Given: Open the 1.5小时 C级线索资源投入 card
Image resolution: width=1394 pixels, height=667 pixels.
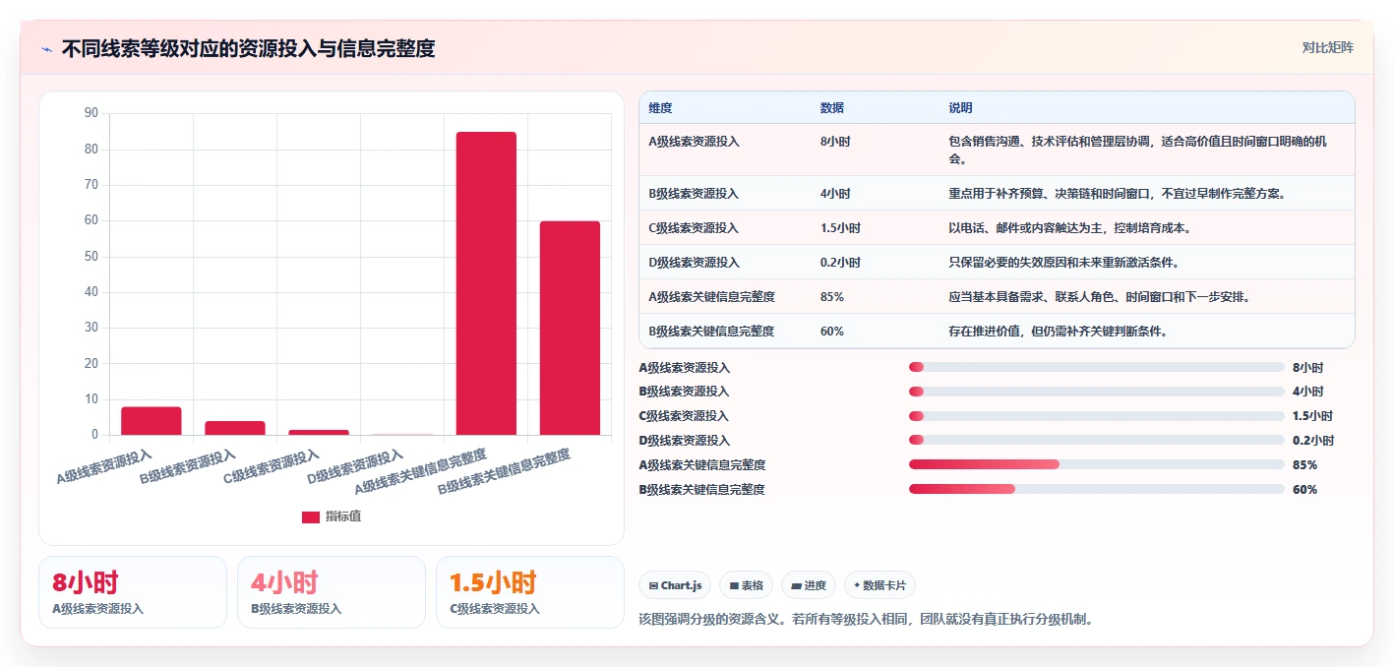Looking at the screenshot, I should point(530,592).
